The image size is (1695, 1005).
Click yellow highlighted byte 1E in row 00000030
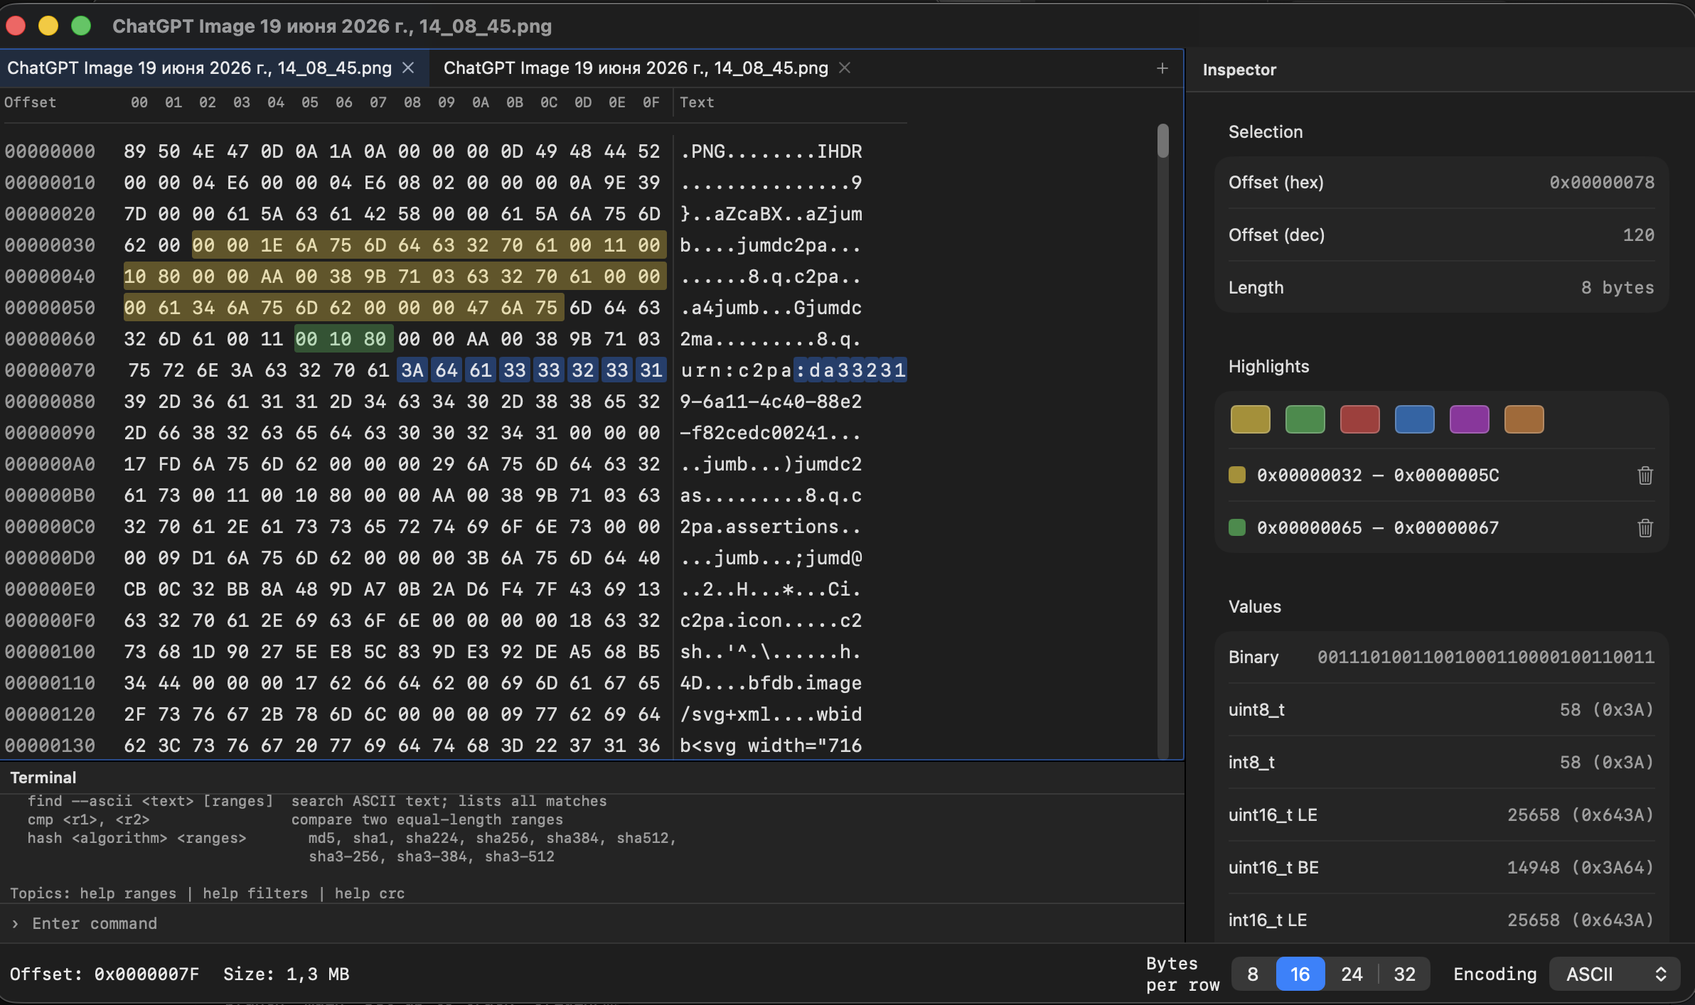tap(272, 245)
